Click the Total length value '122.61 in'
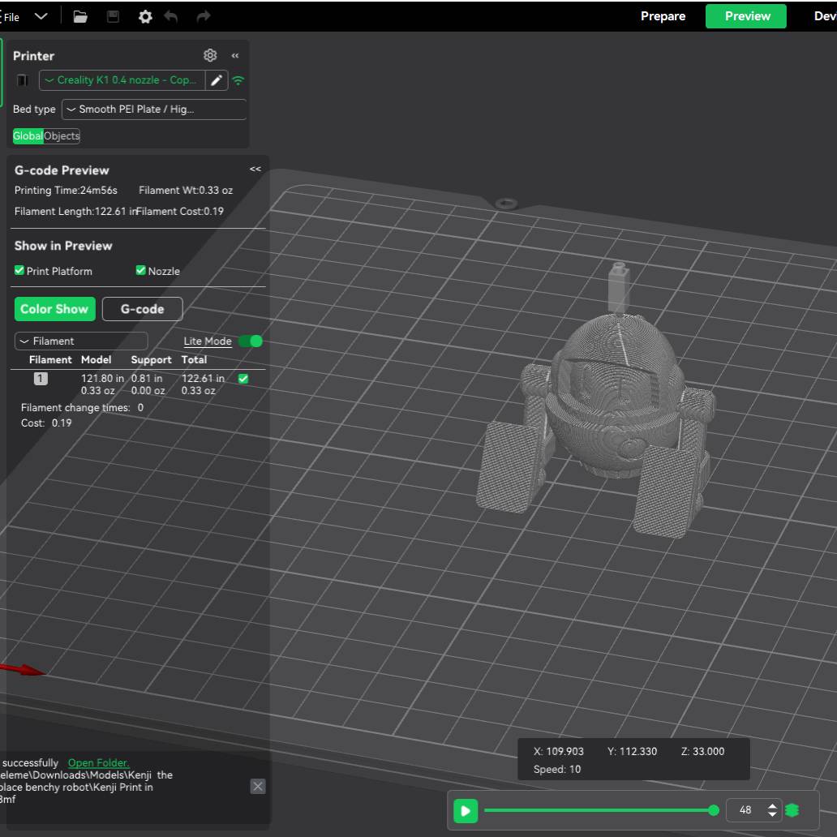The height and width of the screenshot is (837, 837). pos(203,379)
